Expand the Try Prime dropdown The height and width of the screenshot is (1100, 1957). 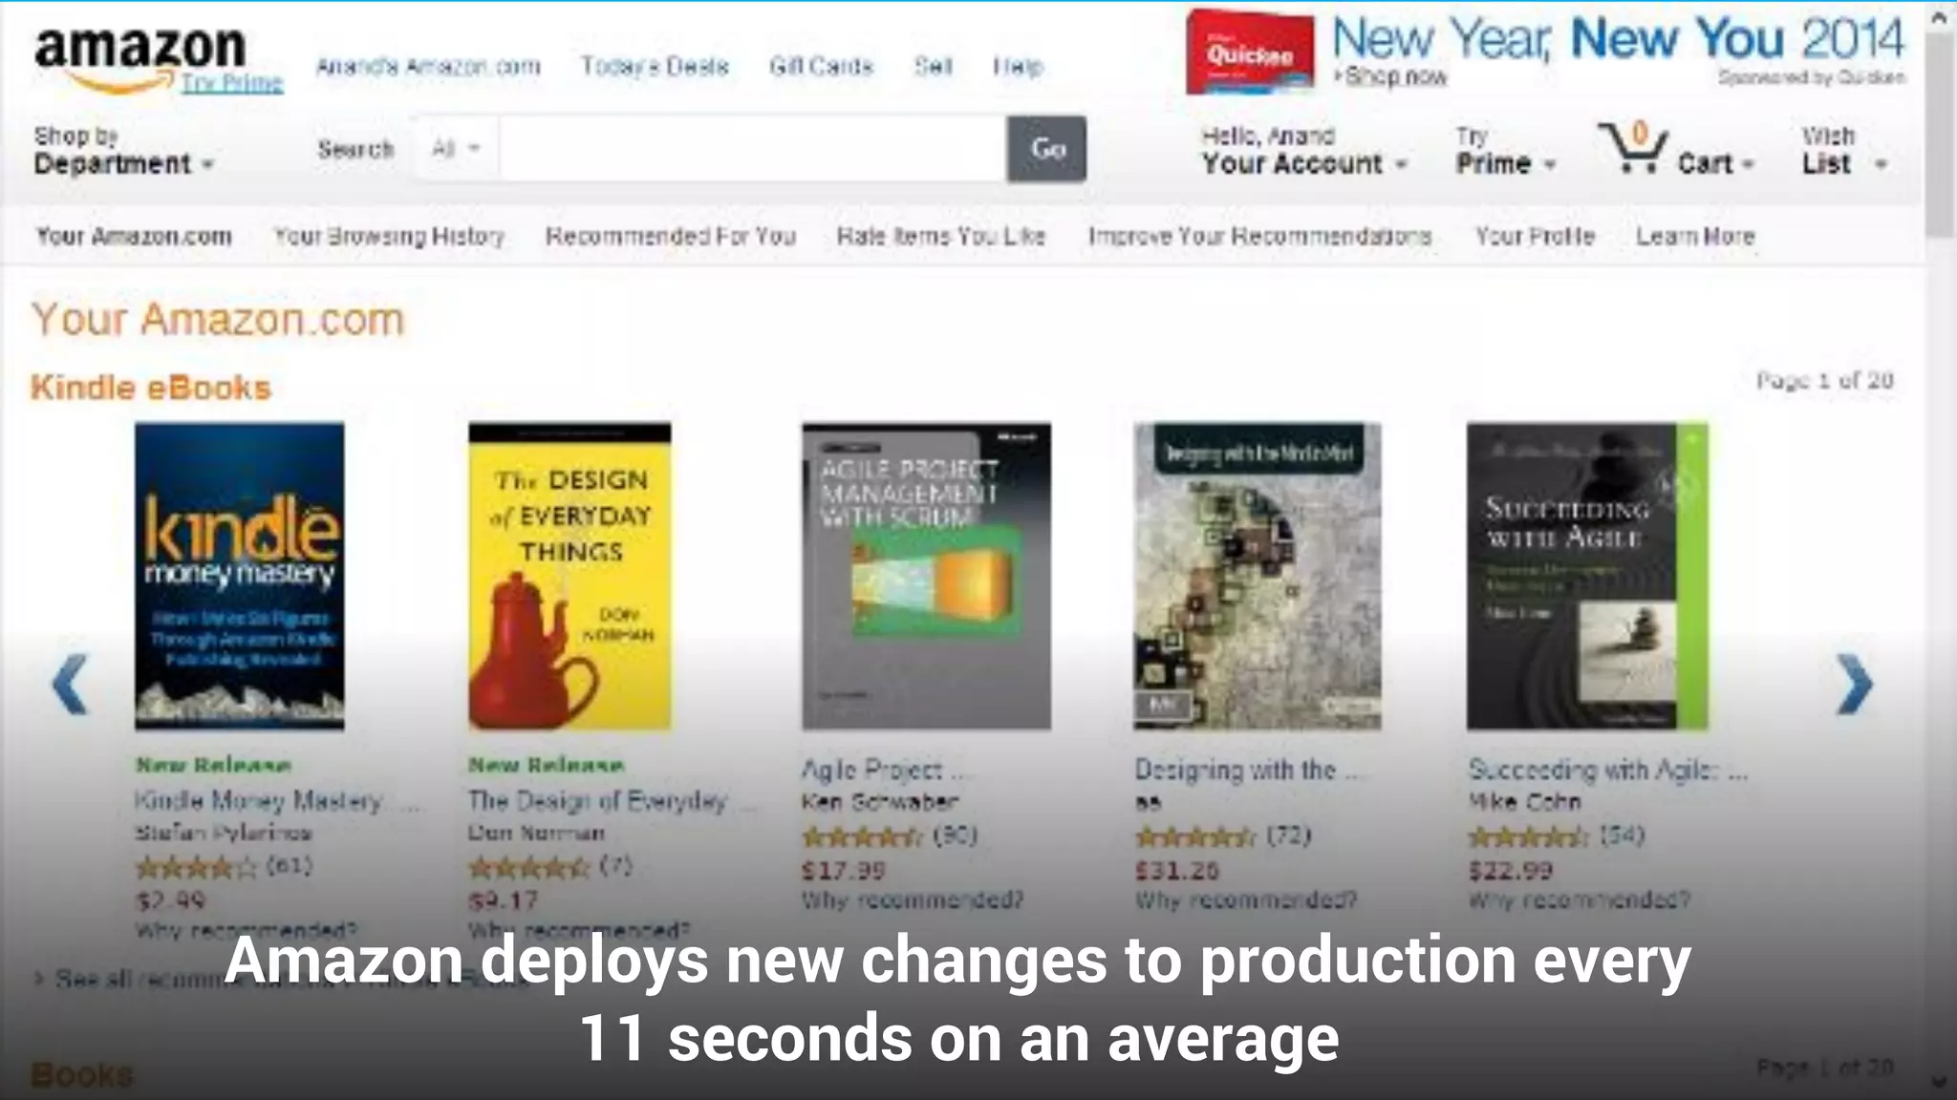(x=1506, y=151)
